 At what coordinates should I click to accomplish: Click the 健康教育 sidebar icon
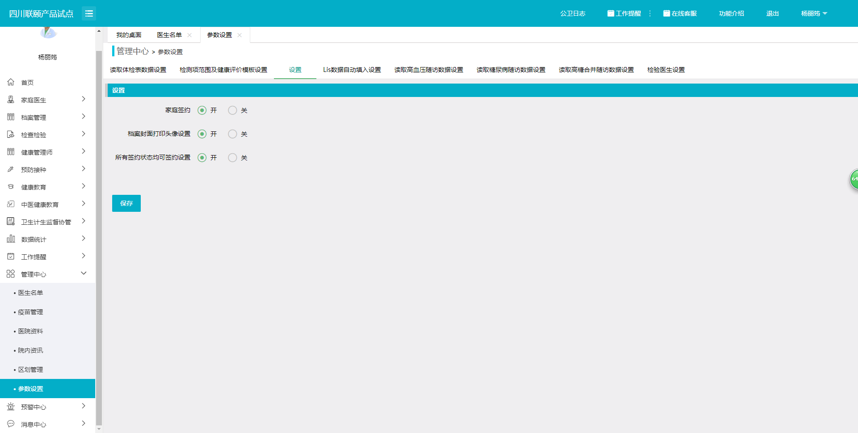[x=11, y=187]
